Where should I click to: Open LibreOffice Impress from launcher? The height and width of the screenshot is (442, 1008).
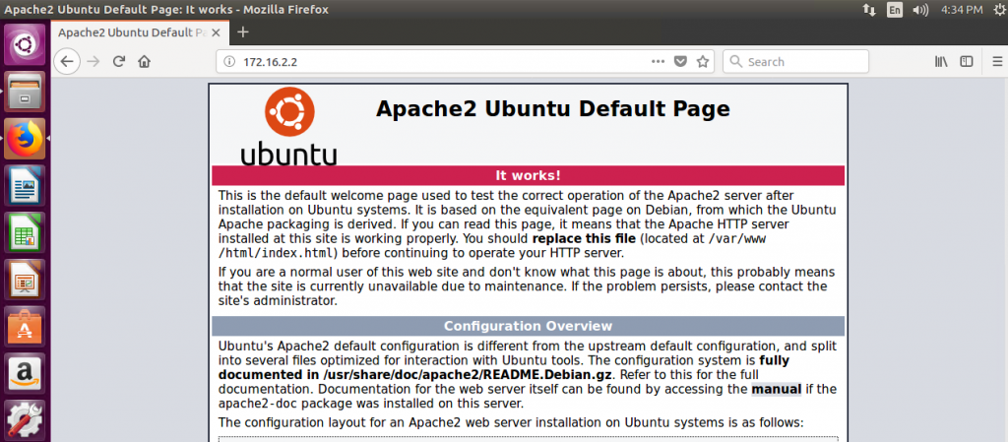pyautogui.click(x=25, y=279)
